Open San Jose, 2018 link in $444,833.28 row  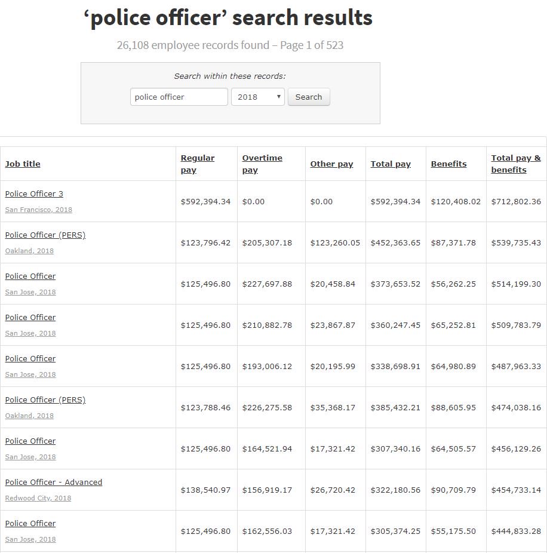(x=30, y=539)
